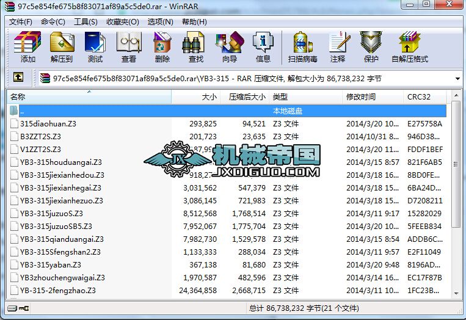Select file YB3-315qianduangai.Z3
Image resolution: width=466 pixels, height=320 pixels.
tap(62, 239)
